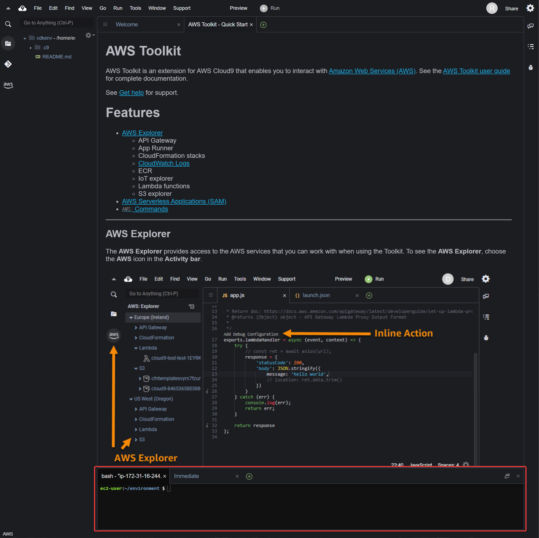The height and width of the screenshot is (538, 539).
Task: Open the Find menu
Action: (x=70, y=8)
